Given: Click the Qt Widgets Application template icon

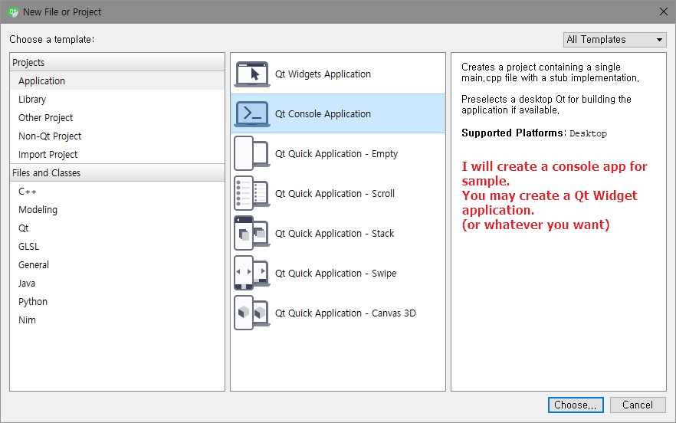Looking at the screenshot, I should pyautogui.click(x=251, y=74).
